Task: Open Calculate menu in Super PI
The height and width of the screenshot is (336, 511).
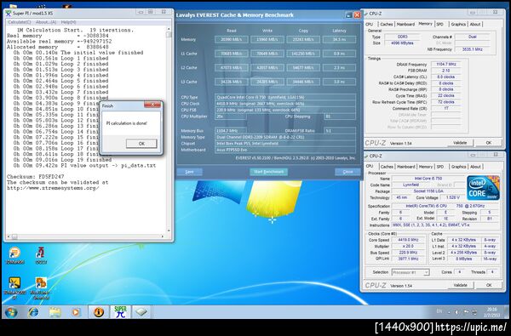Action: (20, 22)
